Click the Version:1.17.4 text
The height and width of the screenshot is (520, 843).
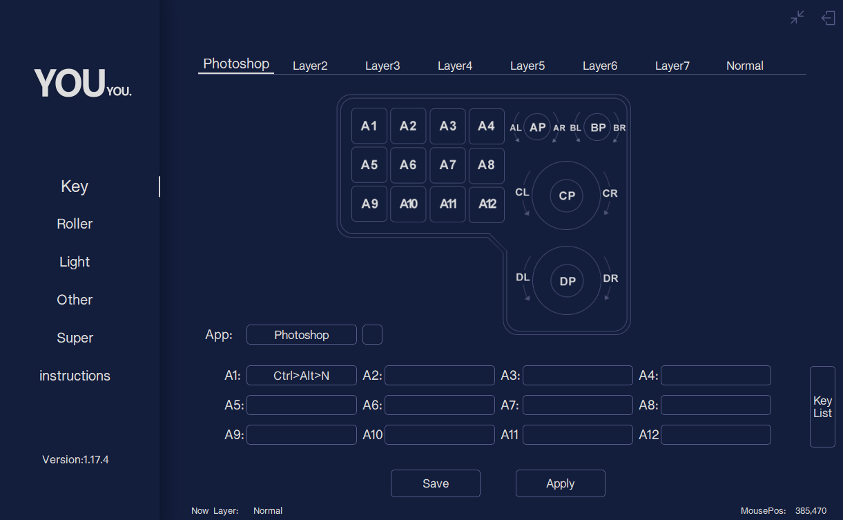tap(75, 459)
